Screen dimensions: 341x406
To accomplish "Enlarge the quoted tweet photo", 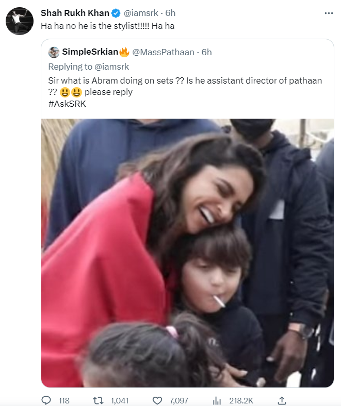I will pos(187,253).
